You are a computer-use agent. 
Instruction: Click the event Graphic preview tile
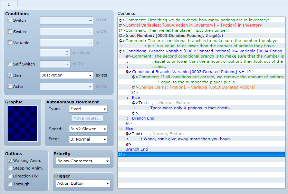22,123
